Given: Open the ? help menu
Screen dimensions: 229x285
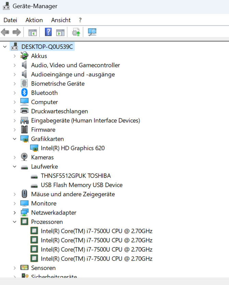Looking at the screenshot, I should pyautogui.click(x=80, y=20).
